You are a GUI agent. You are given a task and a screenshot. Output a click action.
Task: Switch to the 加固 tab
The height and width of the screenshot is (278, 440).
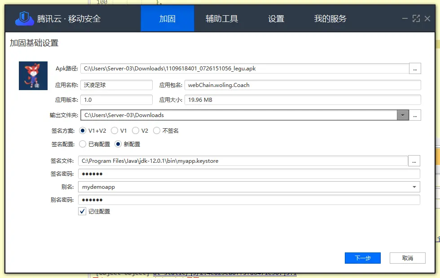pos(167,18)
